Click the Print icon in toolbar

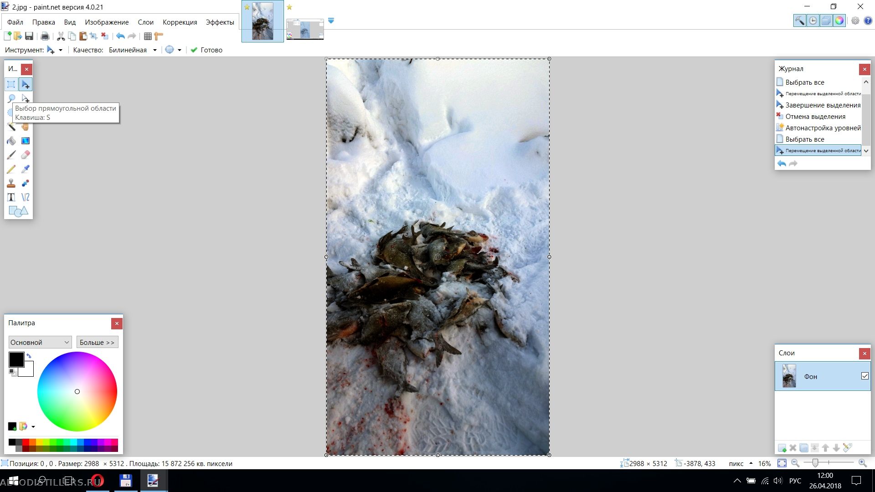click(45, 36)
